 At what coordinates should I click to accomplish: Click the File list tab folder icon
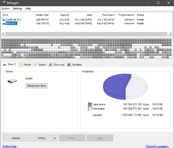tap(21, 64)
